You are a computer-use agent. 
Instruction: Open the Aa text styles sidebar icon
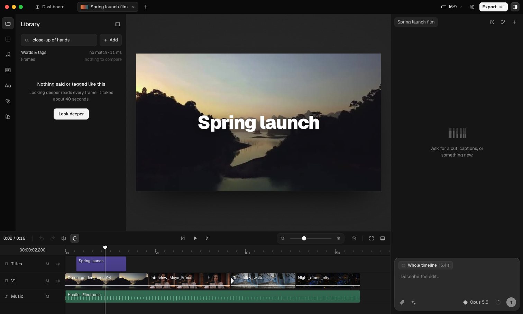[8, 86]
